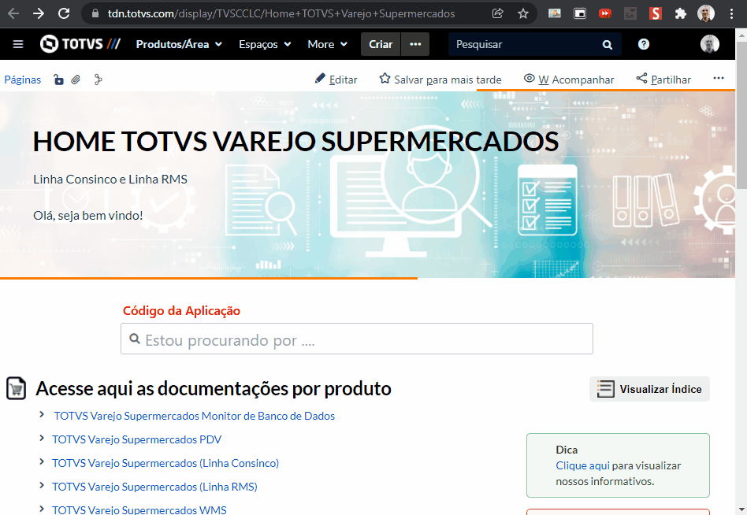Open TOTVS Varejo Supermercados (Linha RMS) link
Image resolution: width=747 pixels, height=515 pixels.
(154, 487)
